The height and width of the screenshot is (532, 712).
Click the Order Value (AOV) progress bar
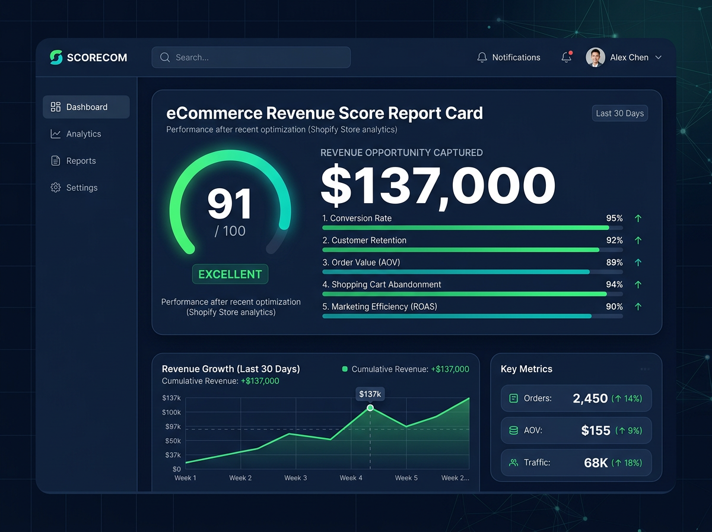point(472,272)
